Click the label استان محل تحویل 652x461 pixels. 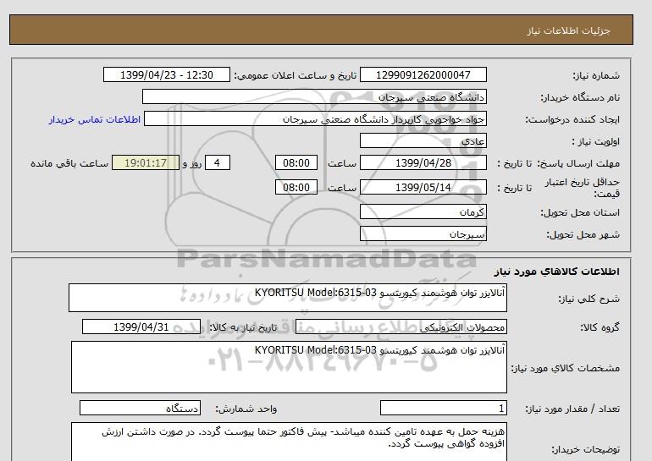[580, 212]
